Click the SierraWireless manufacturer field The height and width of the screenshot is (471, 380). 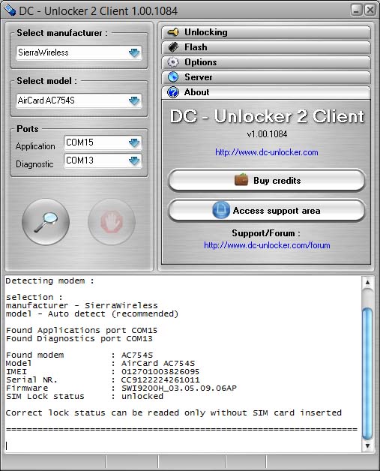tap(79, 52)
